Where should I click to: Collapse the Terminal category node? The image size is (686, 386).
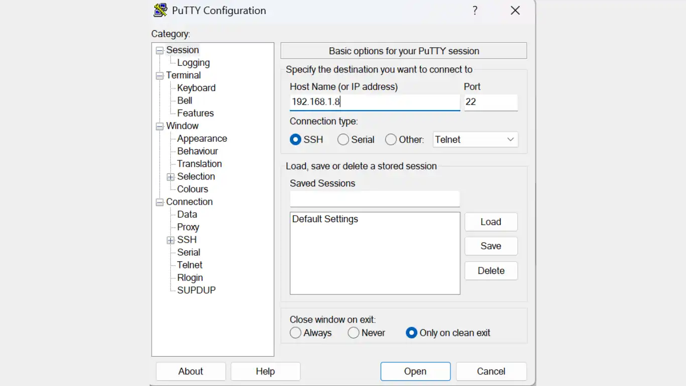click(x=160, y=76)
